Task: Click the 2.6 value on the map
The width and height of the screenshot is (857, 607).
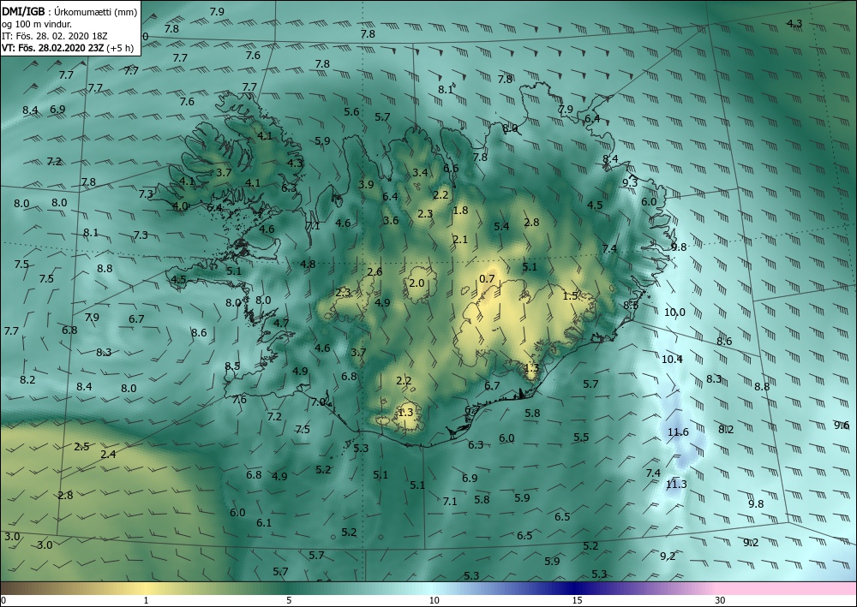Action: point(375,272)
